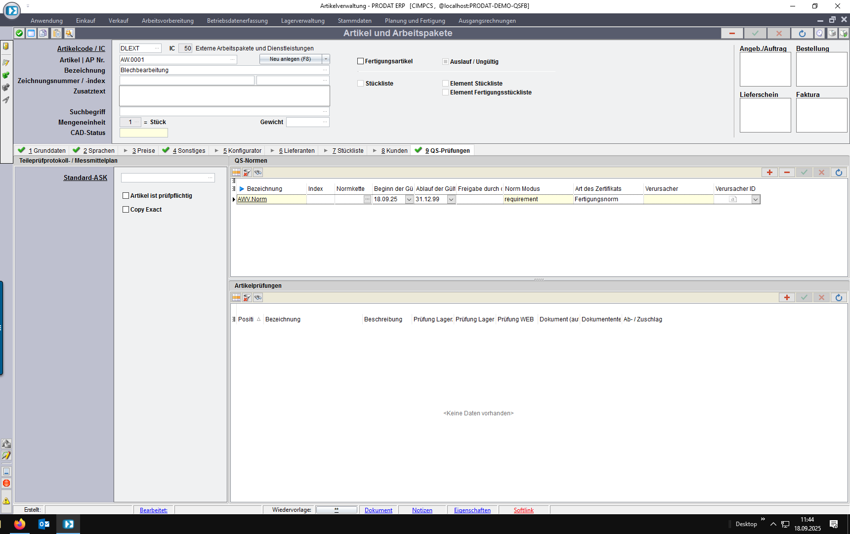
Task: Refresh the Artikelprüfungen list
Action: click(839, 298)
